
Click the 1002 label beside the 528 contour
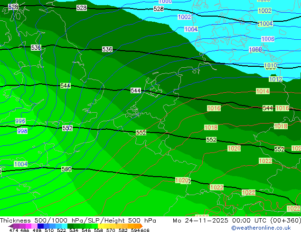tap(184, 17)
